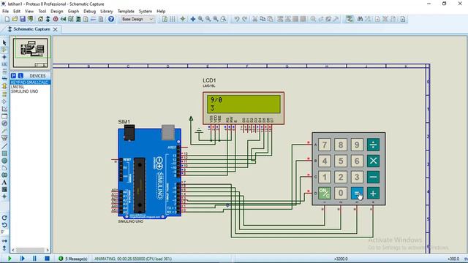Open the Edit menu
The width and height of the screenshot is (468, 263).
click(17, 11)
